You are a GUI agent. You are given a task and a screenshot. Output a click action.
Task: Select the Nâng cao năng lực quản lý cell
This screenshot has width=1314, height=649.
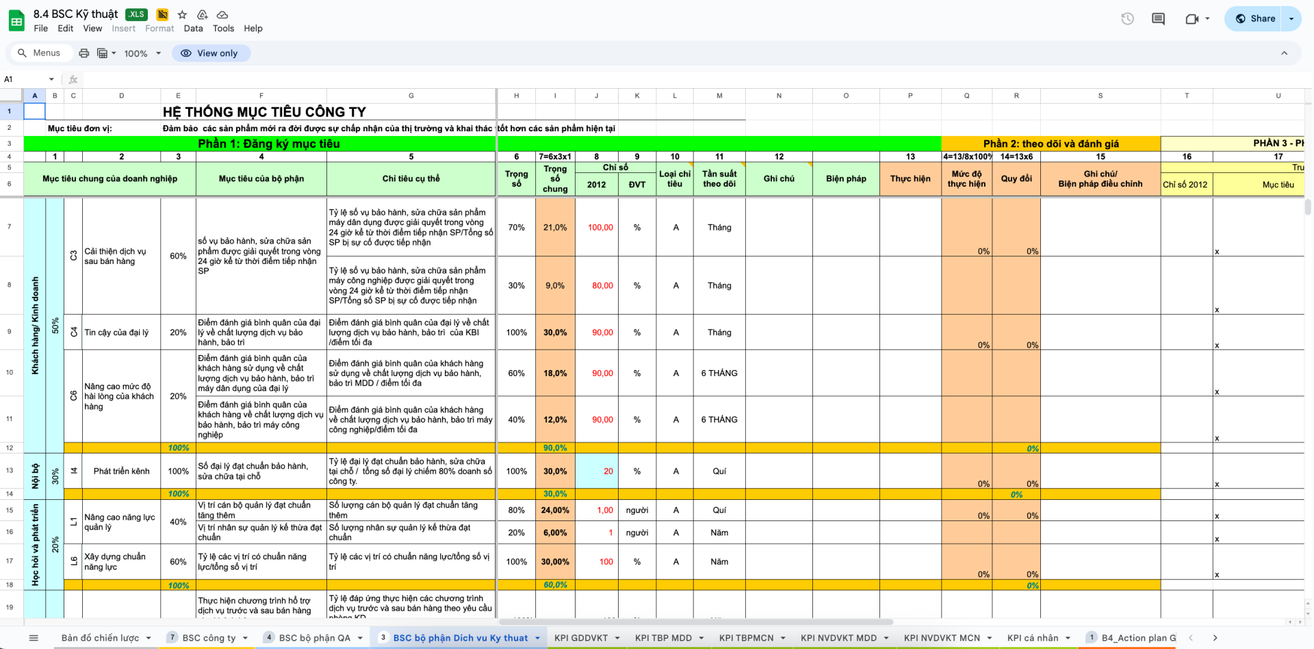[x=121, y=522]
